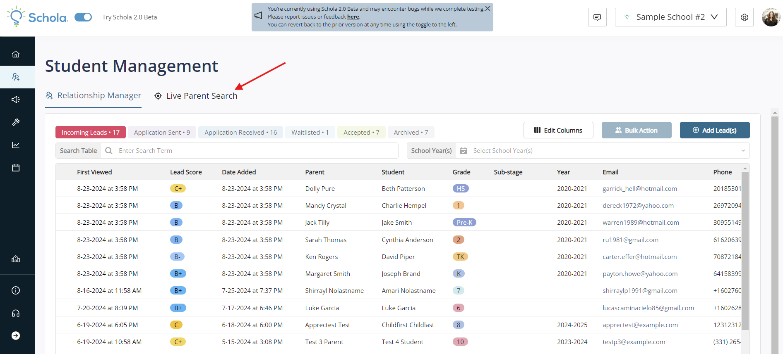Click parent name Shirrayl Nolastname
783x354 pixels.
(x=334, y=290)
